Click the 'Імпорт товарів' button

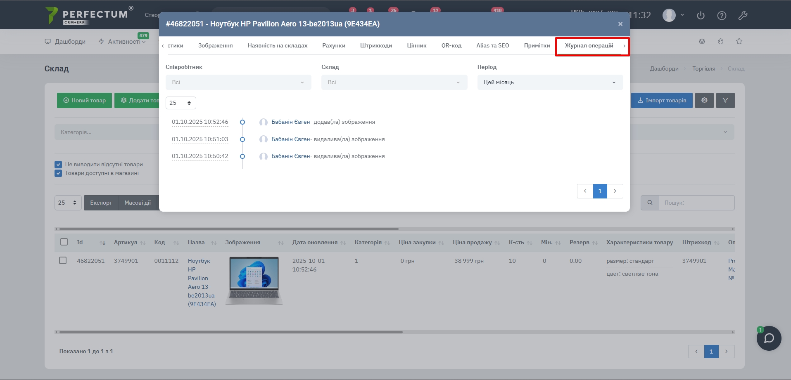[x=661, y=100]
